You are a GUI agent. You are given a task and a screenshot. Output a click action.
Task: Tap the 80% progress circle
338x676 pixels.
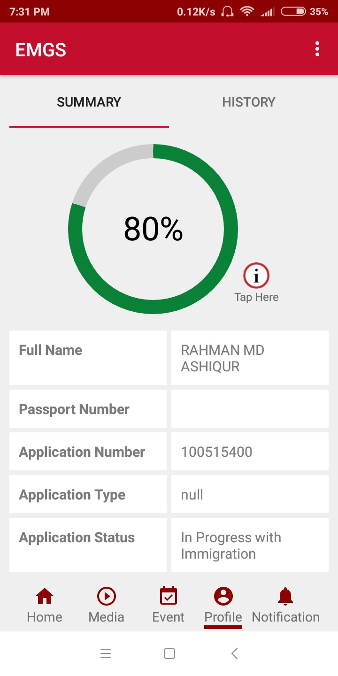coord(153,229)
